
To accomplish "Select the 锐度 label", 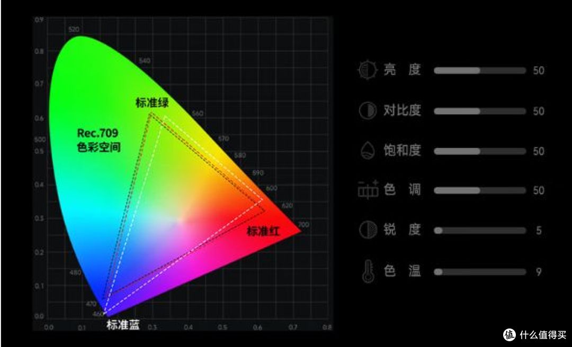I will pos(402,230).
